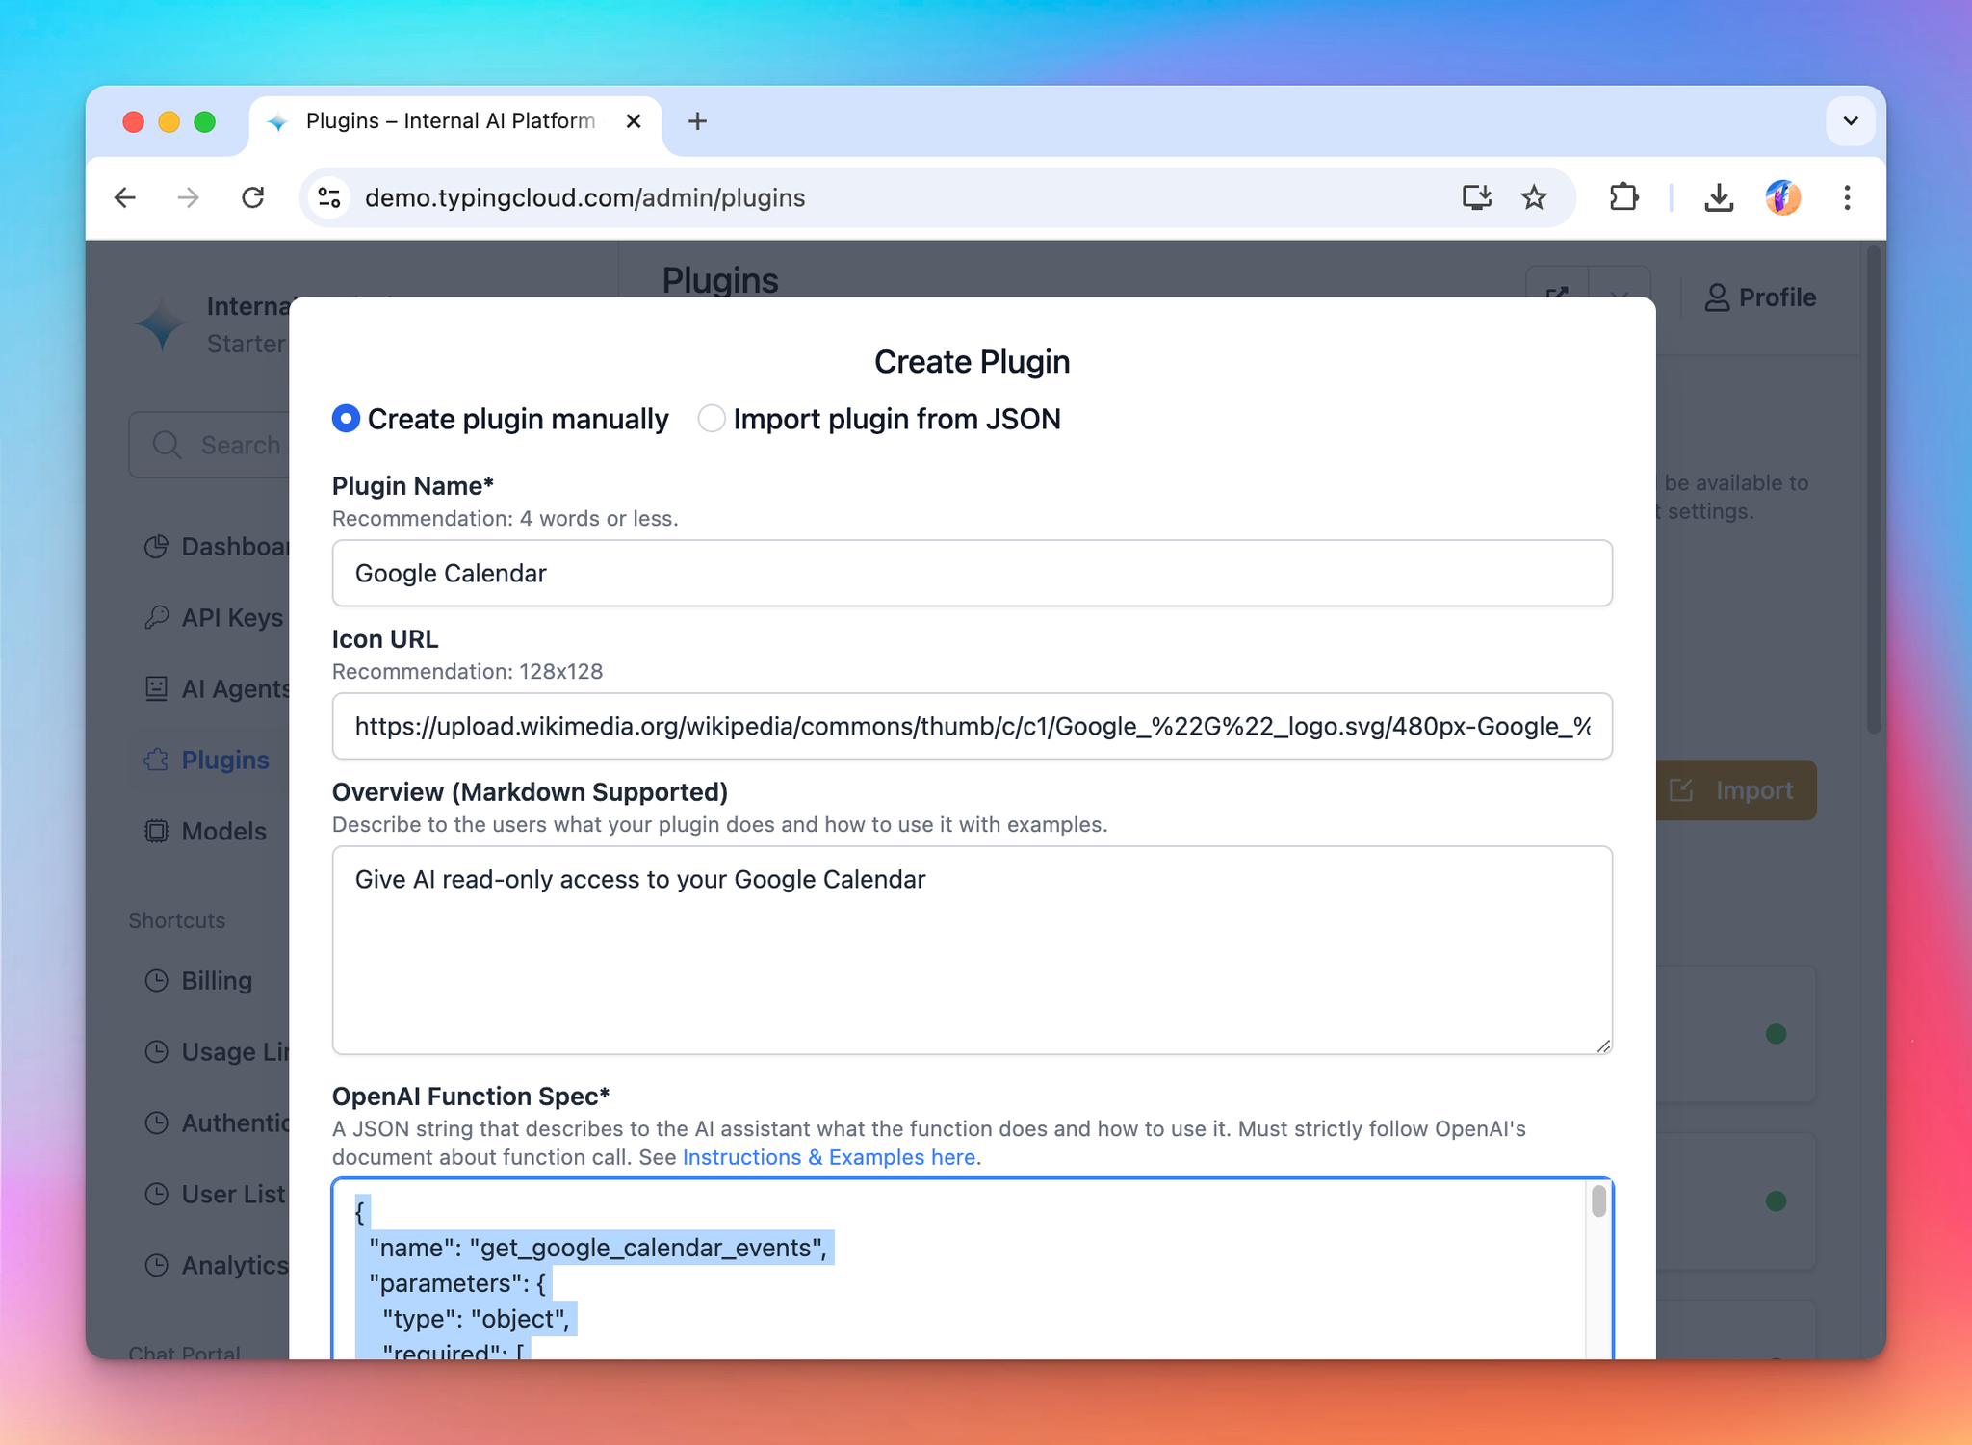Reload the page

pos(253,198)
